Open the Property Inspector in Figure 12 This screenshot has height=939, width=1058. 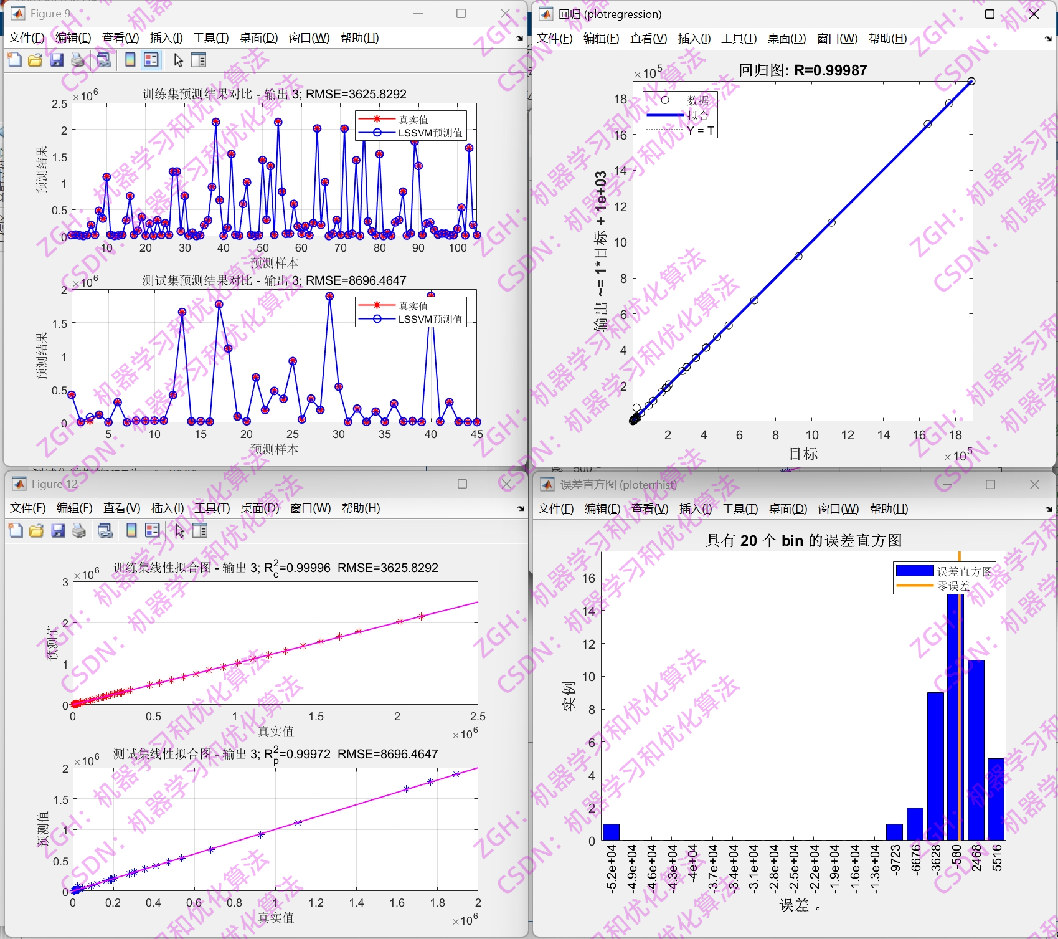pos(199,530)
